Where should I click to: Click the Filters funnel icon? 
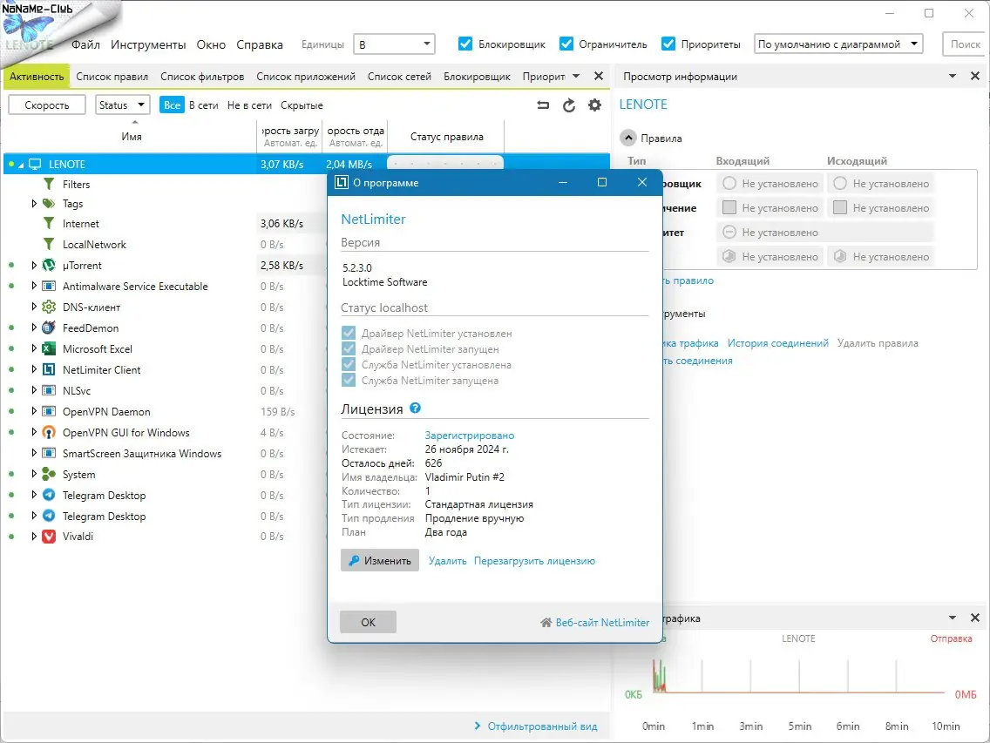pos(49,184)
